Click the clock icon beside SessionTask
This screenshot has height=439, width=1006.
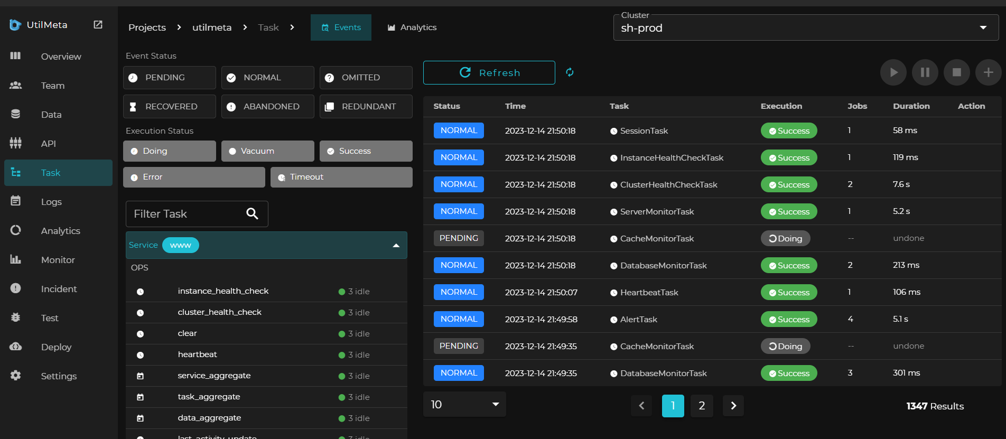click(613, 131)
